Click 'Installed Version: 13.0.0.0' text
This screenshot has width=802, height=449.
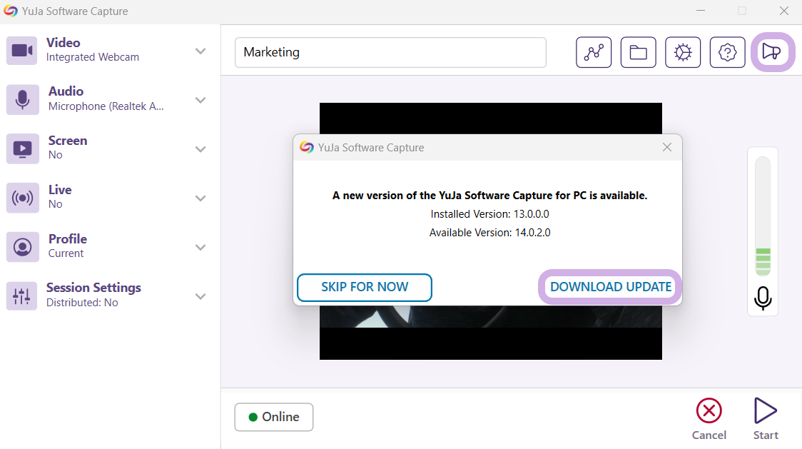(489, 214)
